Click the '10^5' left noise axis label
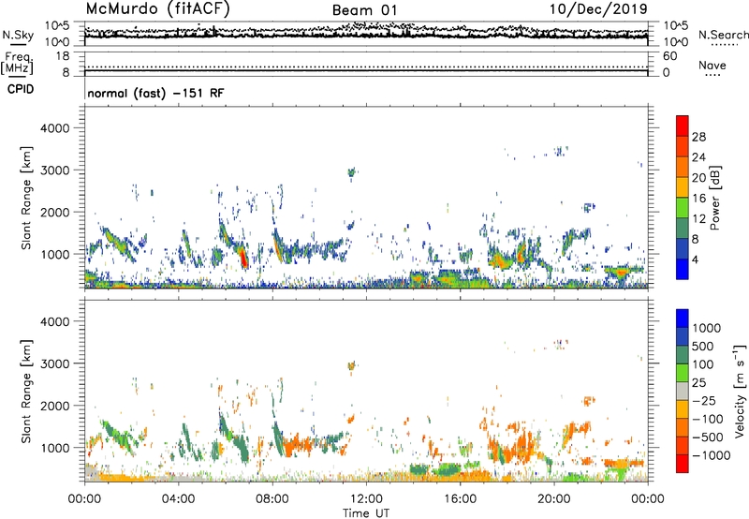This screenshot has width=749, height=519. click(57, 25)
